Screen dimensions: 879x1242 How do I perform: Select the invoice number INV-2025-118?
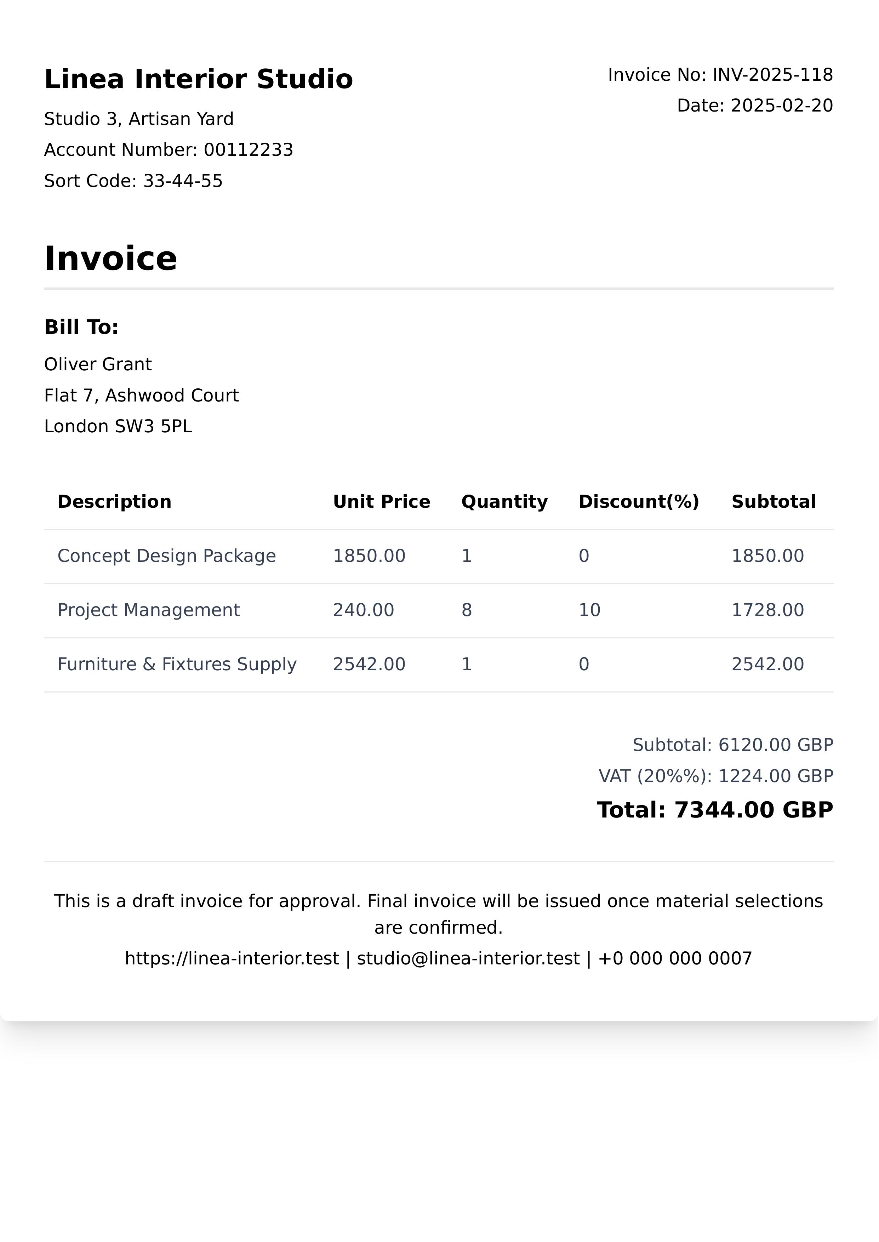click(x=772, y=75)
